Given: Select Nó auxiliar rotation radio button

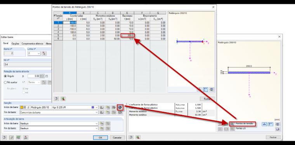Looking at the screenshot, I should coord(5,82).
